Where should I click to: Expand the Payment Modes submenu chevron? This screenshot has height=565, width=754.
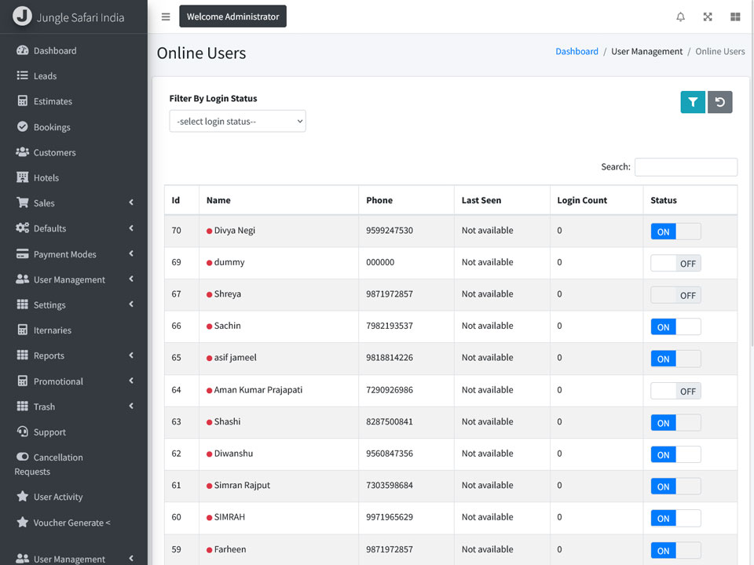pos(131,253)
